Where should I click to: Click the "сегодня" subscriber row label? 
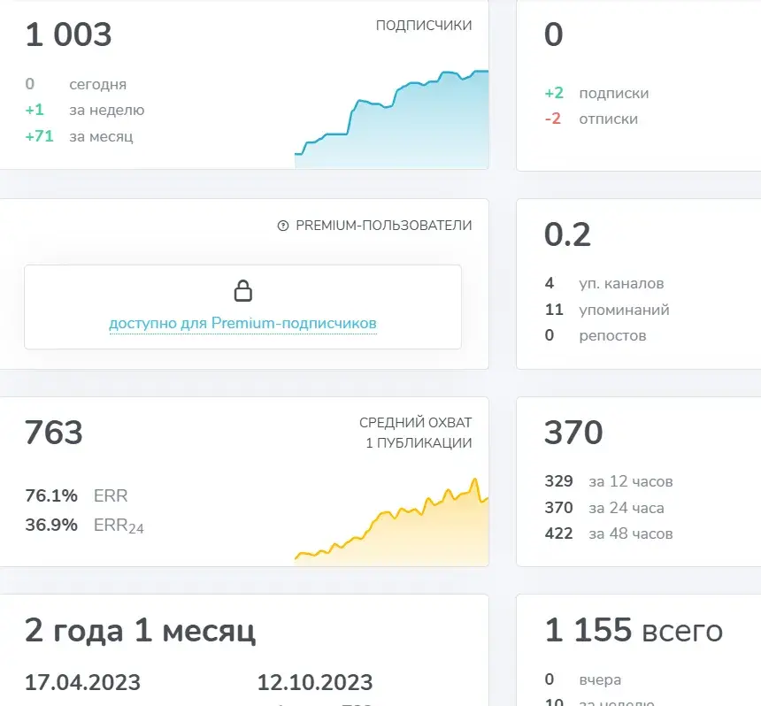[x=97, y=84]
